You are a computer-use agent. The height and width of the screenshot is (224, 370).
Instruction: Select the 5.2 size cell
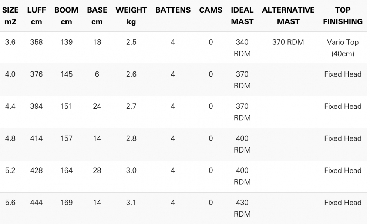tap(10, 171)
